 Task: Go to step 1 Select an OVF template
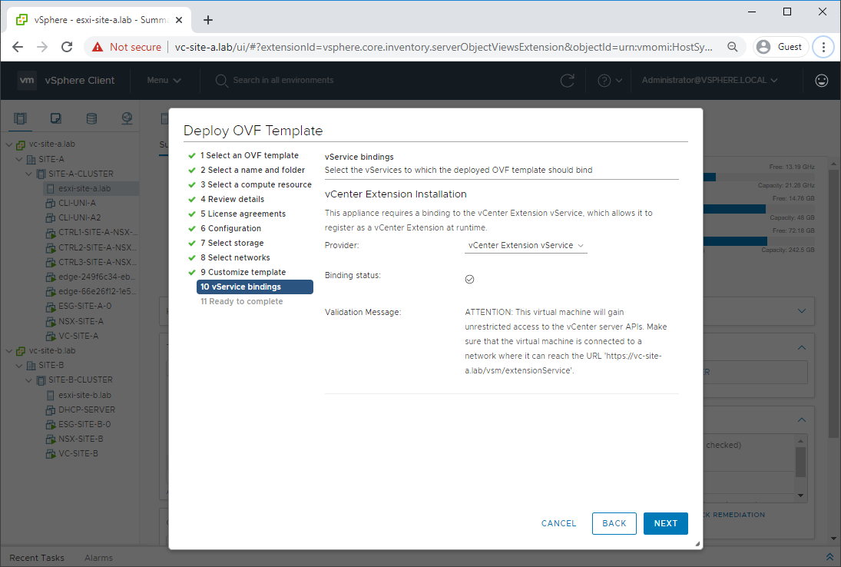250,155
